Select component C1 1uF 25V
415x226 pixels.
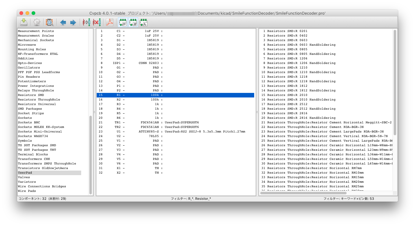[175, 31]
